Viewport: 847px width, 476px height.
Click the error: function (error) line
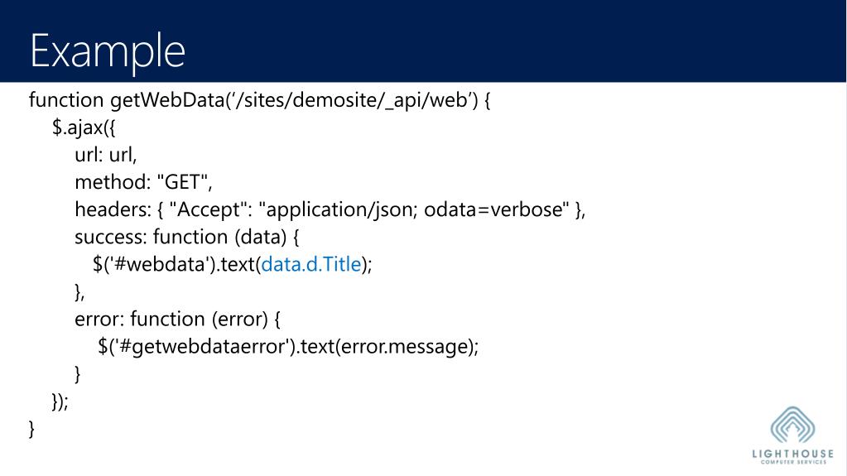tap(177, 320)
